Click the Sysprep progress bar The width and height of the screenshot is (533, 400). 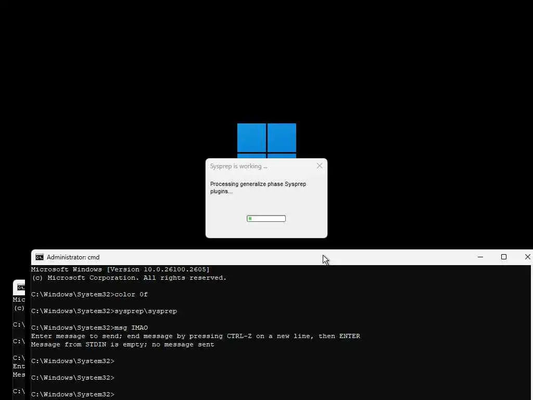266,218
